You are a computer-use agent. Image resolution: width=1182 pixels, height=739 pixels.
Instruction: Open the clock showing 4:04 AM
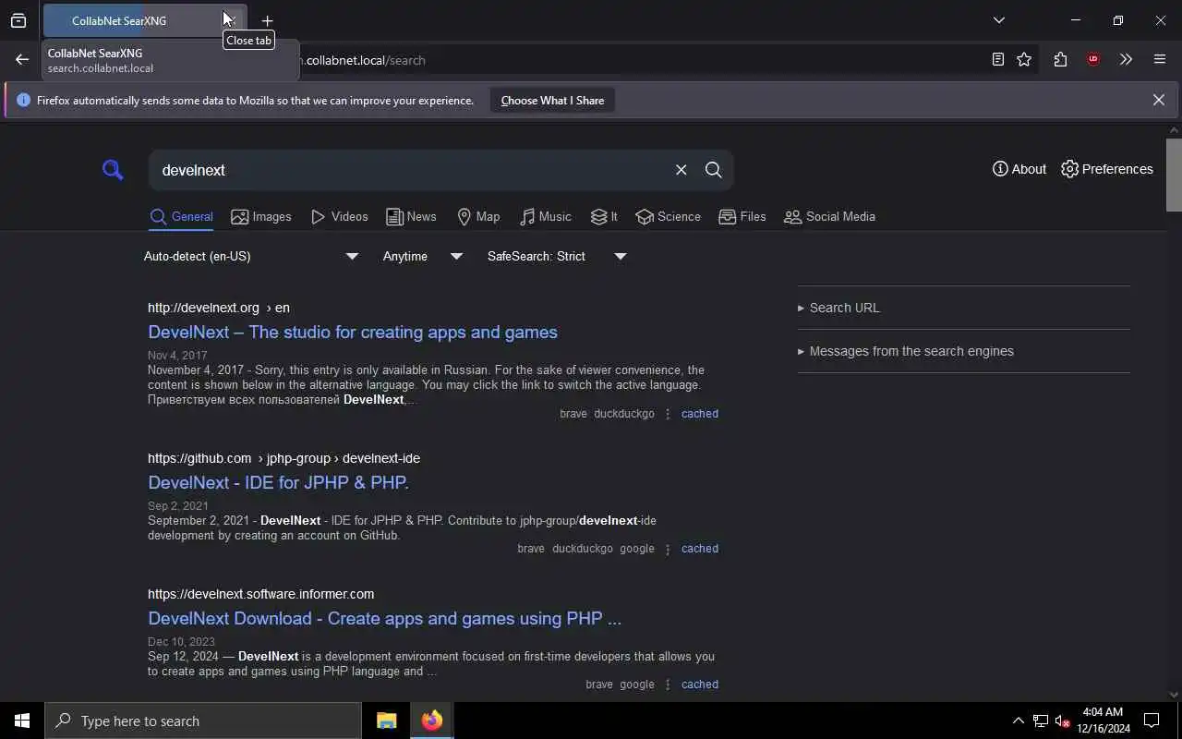tap(1103, 721)
